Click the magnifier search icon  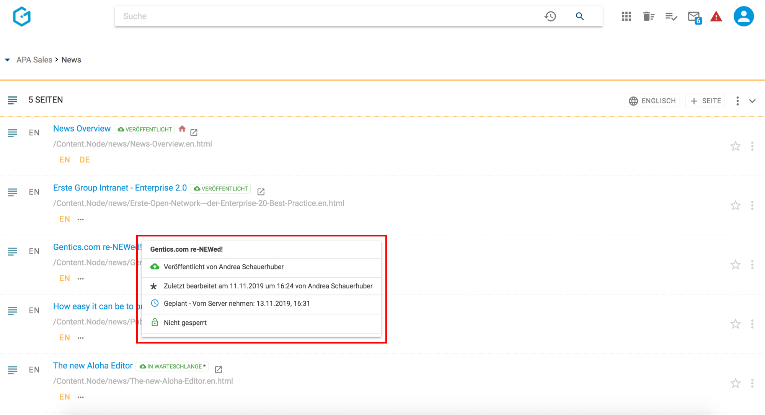click(x=580, y=16)
